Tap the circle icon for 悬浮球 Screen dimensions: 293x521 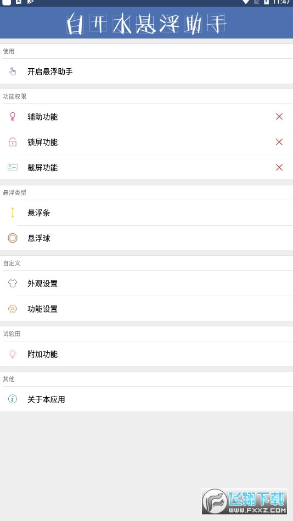click(13, 238)
